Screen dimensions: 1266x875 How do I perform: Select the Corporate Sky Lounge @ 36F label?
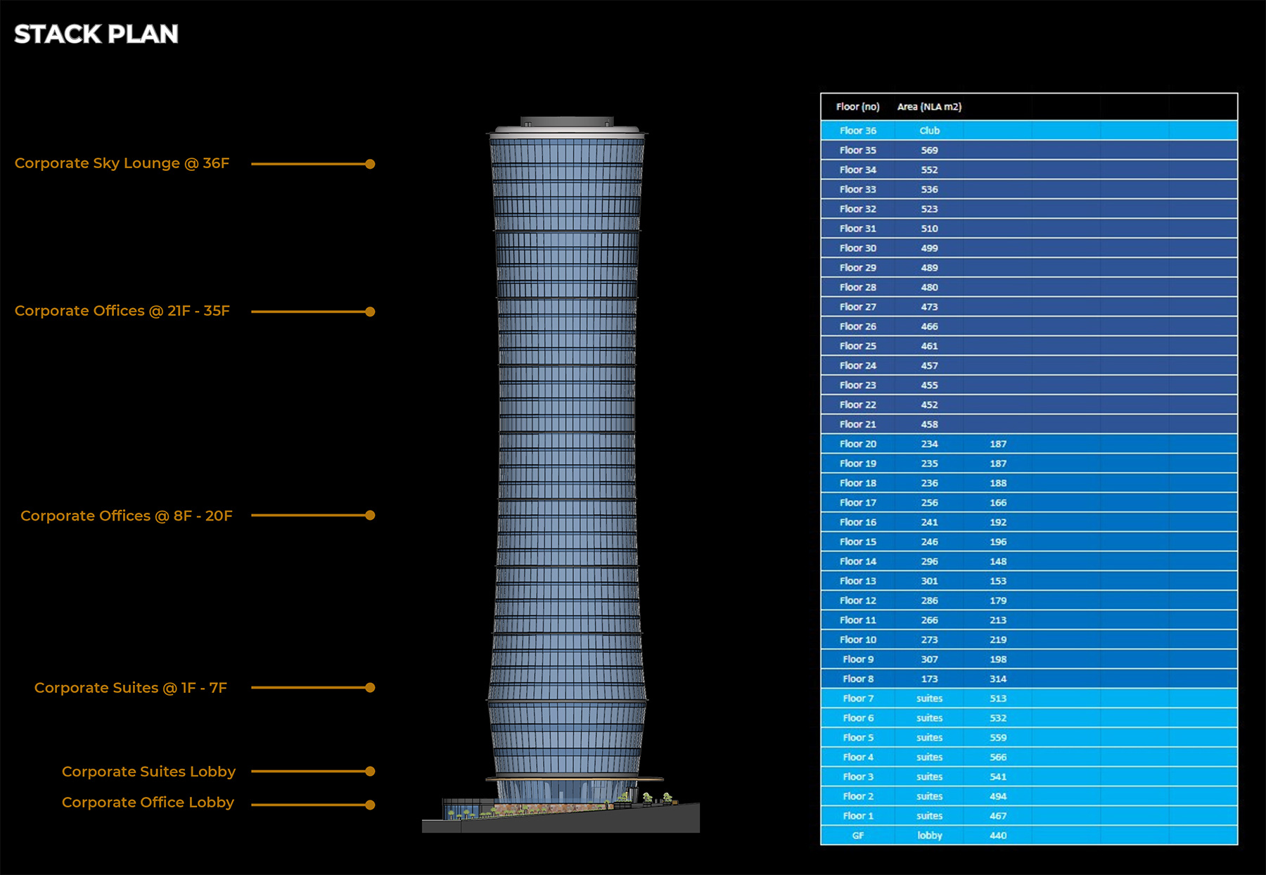point(123,163)
